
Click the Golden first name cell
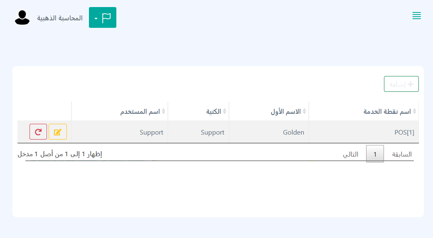[293, 132]
